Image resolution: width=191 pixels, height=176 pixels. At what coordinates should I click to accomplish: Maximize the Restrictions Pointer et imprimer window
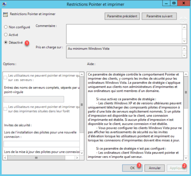(174, 3)
